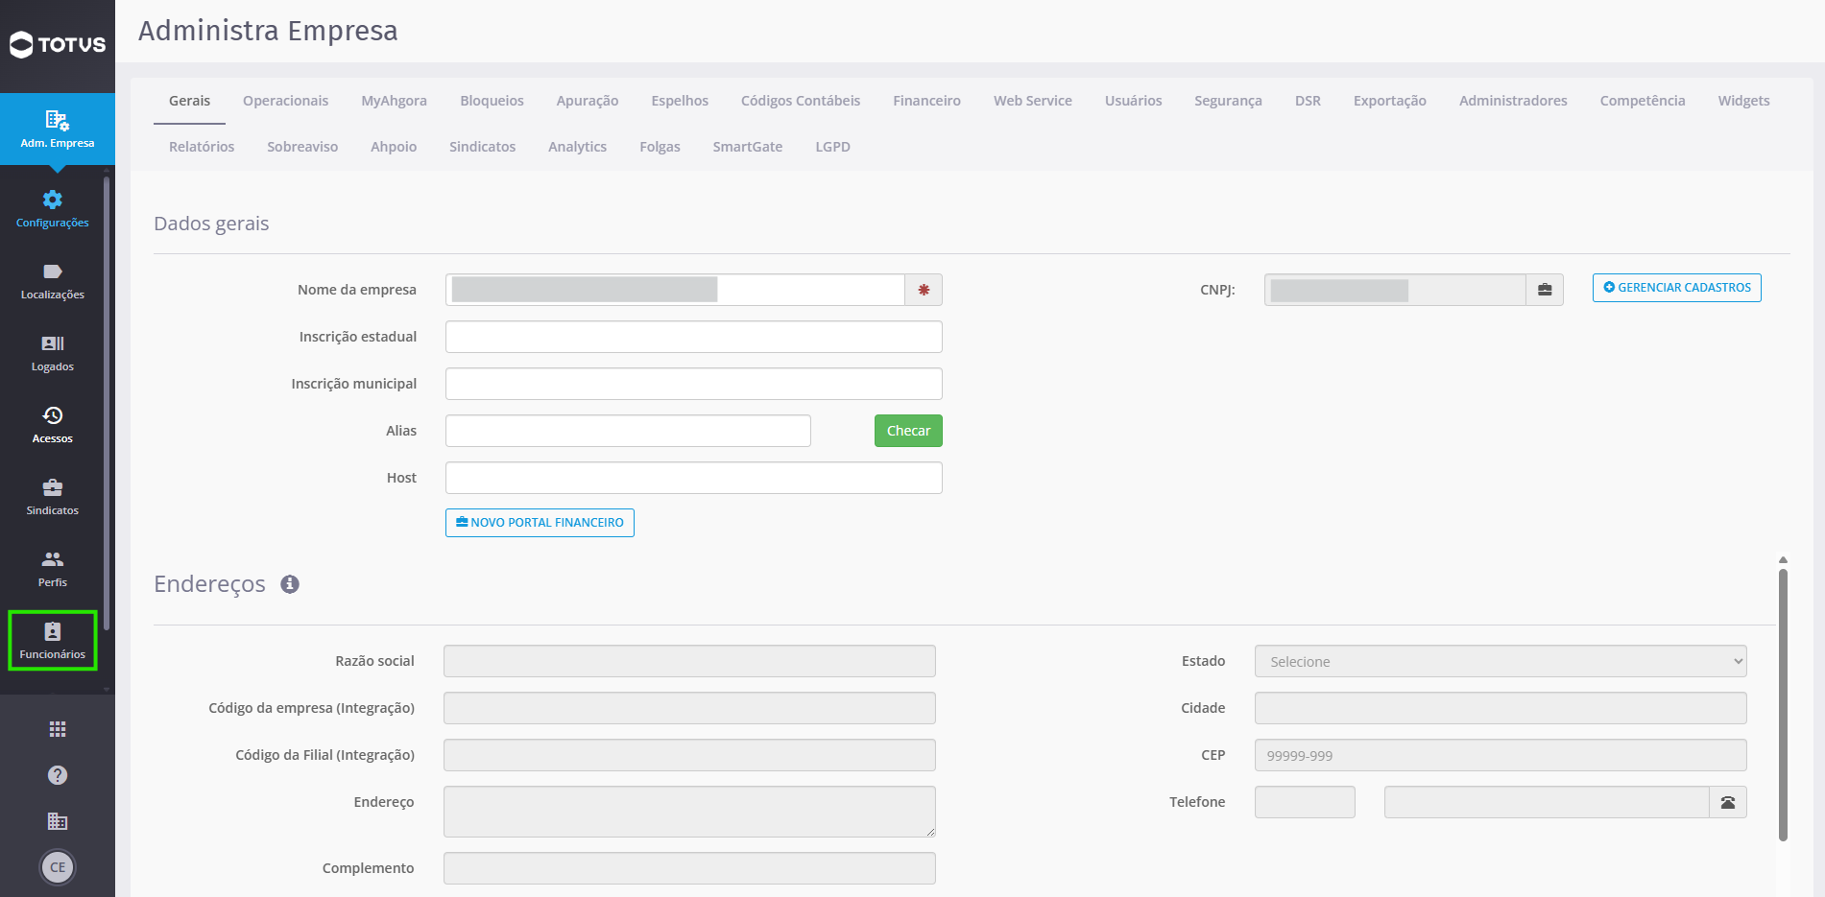Open Localizações tag icon in sidebar
The height and width of the screenshot is (897, 1825).
tap(53, 271)
